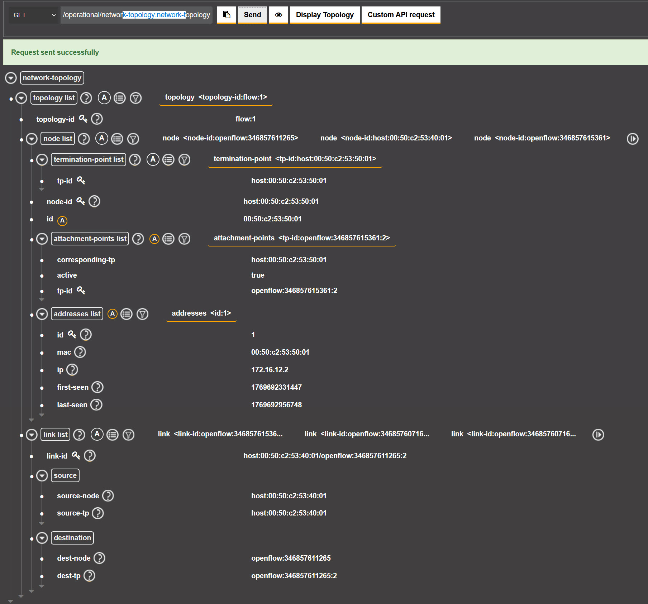This screenshot has height=604, width=648.
Task: Click the A augment icon on node list
Action: [102, 139]
